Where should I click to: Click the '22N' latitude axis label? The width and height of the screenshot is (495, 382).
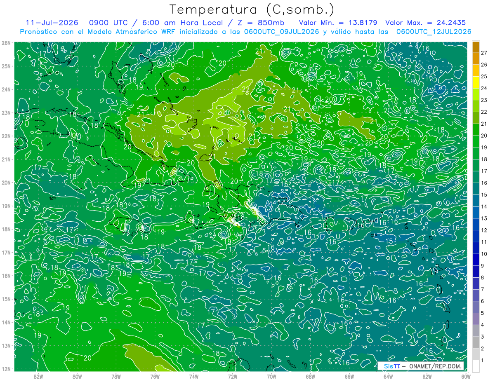[x=6, y=136]
